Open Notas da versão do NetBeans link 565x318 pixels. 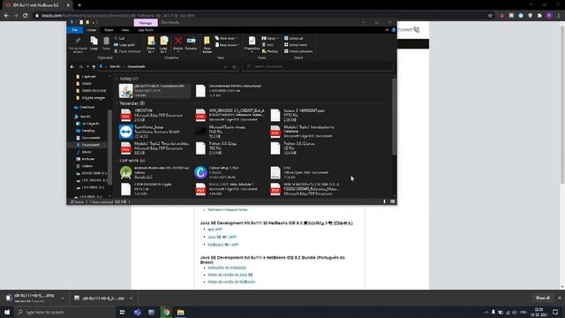coord(231,282)
